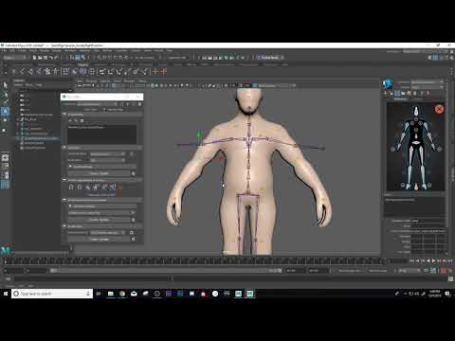
Task: Click Create/Update button under Skinning section
Action: pyautogui.click(x=99, y=239)
